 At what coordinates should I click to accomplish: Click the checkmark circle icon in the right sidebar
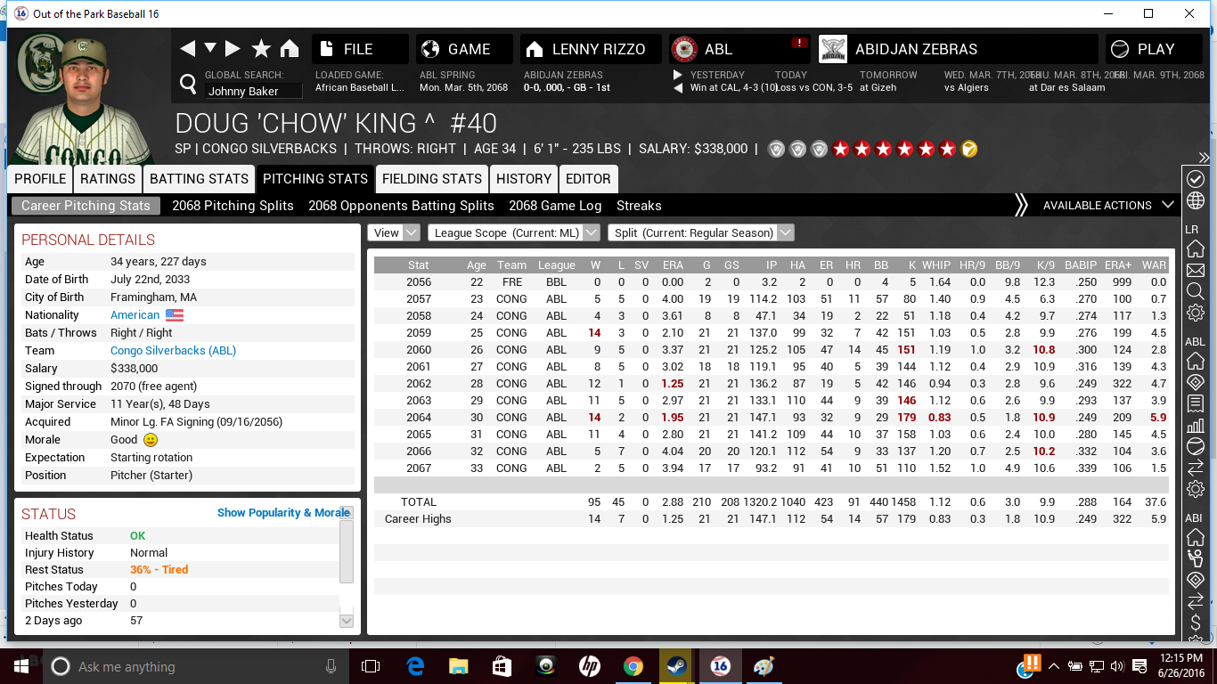coord(1196,179)
